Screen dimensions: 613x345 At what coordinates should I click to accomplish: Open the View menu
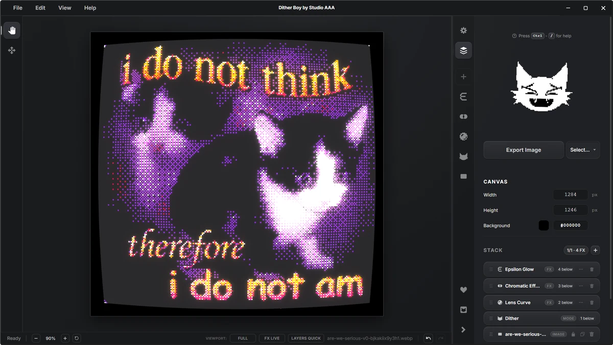[65, 8]
